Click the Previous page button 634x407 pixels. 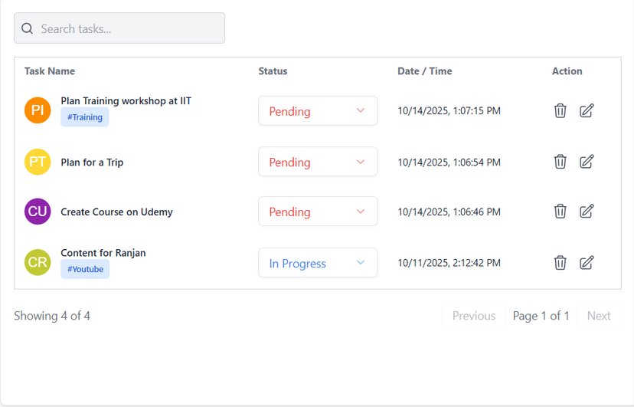point(473,316)
